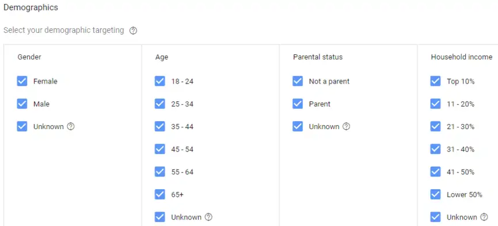Click help icon next to Parental status Unknown
The height and width of the screenshot is (226, 498).
(x=347, y=126)
